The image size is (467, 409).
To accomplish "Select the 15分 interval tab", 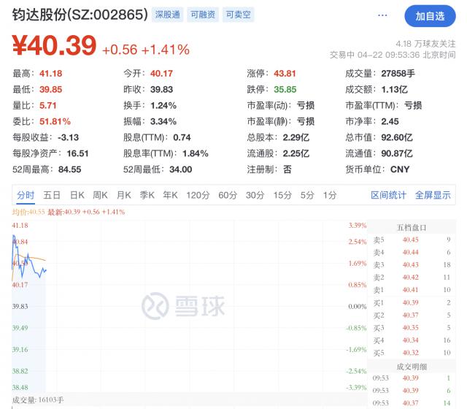I will [x=282, y=195].
